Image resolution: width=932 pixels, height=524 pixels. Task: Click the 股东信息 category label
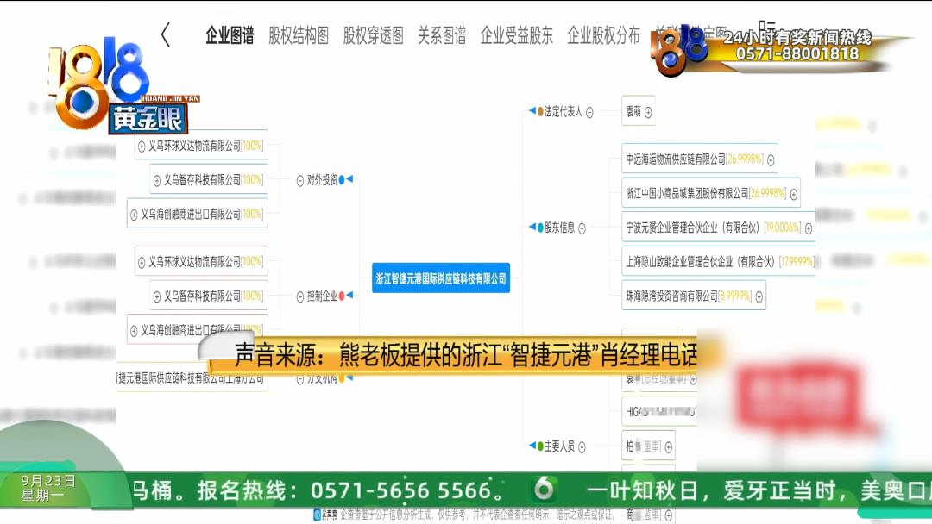click(x=559, y=228)
